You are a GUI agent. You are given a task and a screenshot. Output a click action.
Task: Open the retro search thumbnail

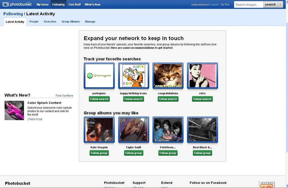tap(202, 76)
